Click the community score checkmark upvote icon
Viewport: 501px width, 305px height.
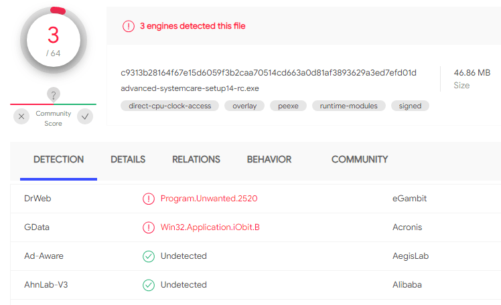pyautogui.click(x=85, y=116)
